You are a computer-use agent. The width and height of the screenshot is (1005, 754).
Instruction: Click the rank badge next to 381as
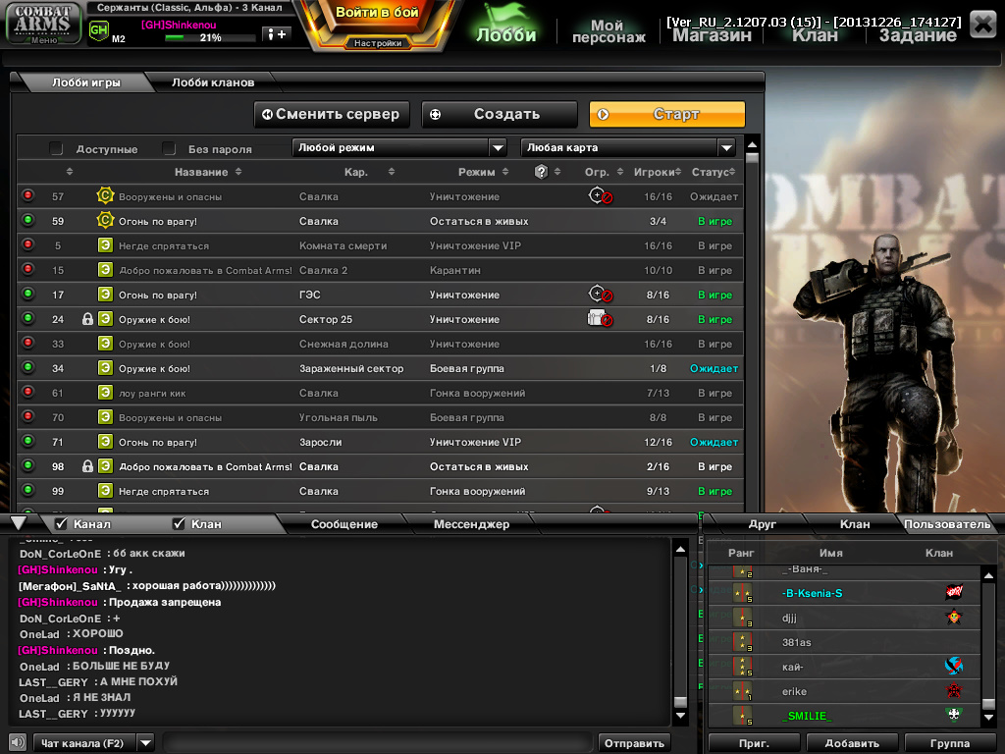point(743,642)
